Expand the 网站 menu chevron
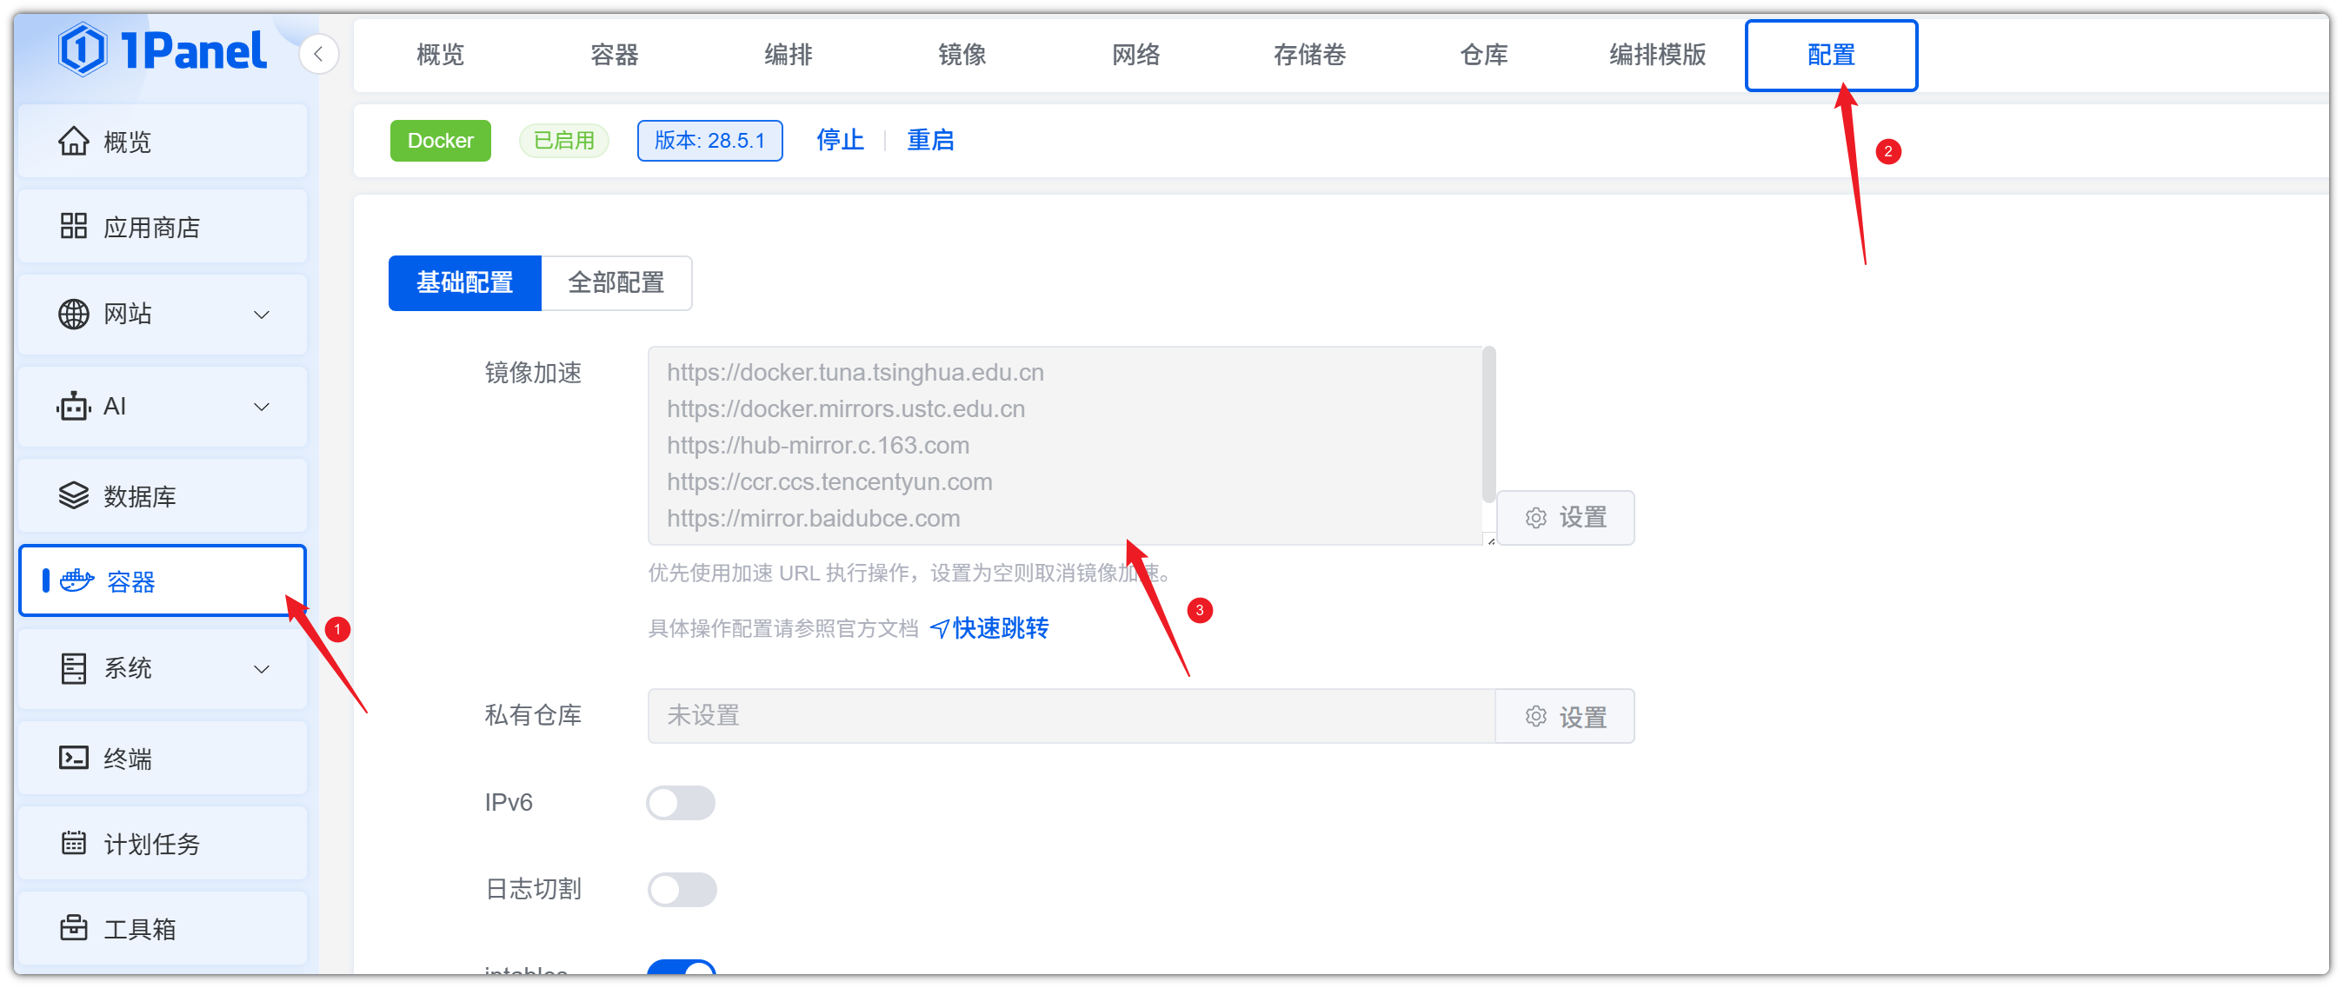 tap(261, 315)
